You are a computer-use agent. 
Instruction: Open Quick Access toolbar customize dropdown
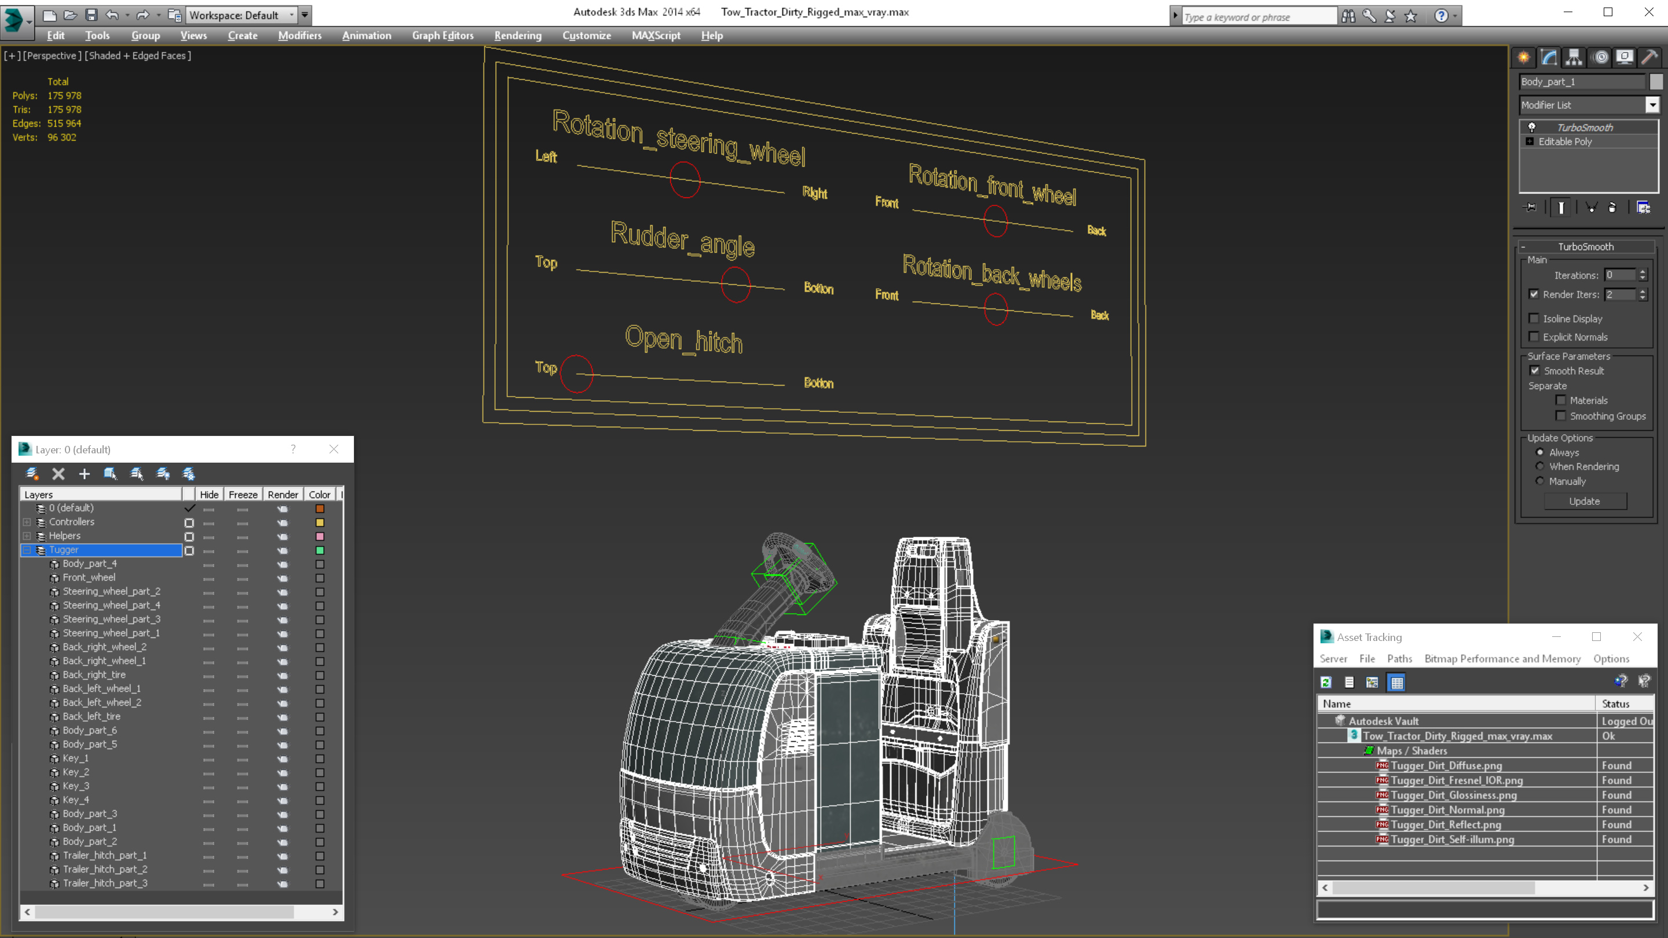(x=305, y=15)
